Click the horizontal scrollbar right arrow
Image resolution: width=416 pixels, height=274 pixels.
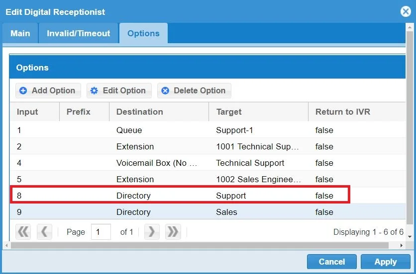(x=402, y=245)
